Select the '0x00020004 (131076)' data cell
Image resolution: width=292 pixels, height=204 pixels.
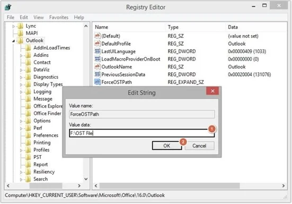(250, 74)
